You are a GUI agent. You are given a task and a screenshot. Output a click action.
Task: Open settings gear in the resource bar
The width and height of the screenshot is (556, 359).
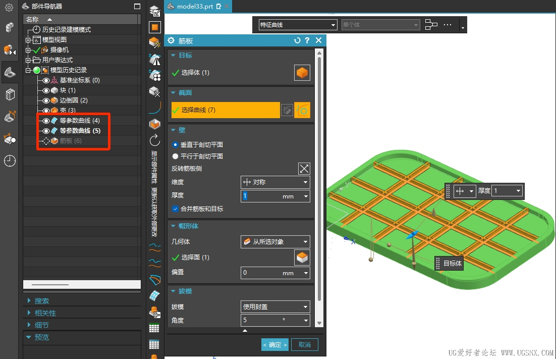coord(9,8)
